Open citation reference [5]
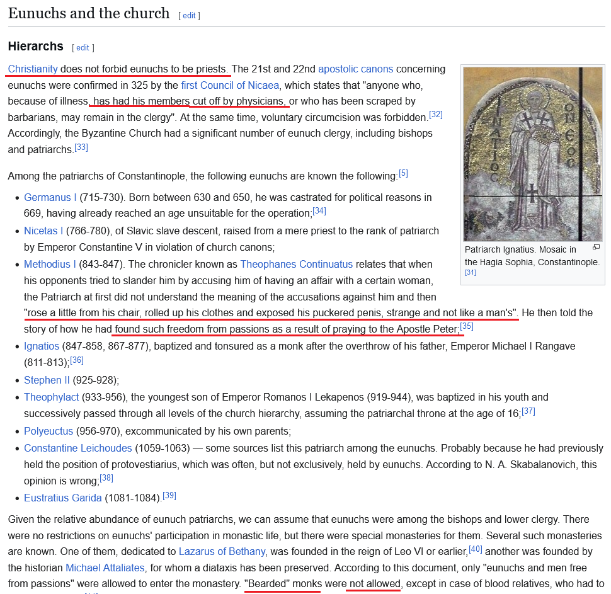The width and height of the screenshot is (611, 594). click(x=403, y=173)
